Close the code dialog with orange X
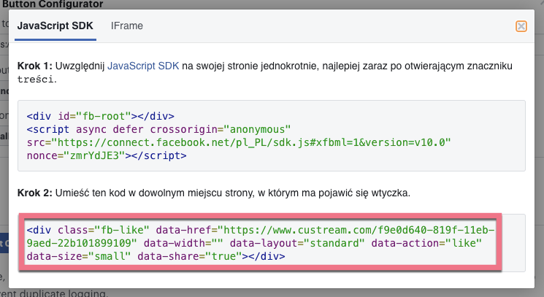544x297 pixels. [x=521, y=26]
